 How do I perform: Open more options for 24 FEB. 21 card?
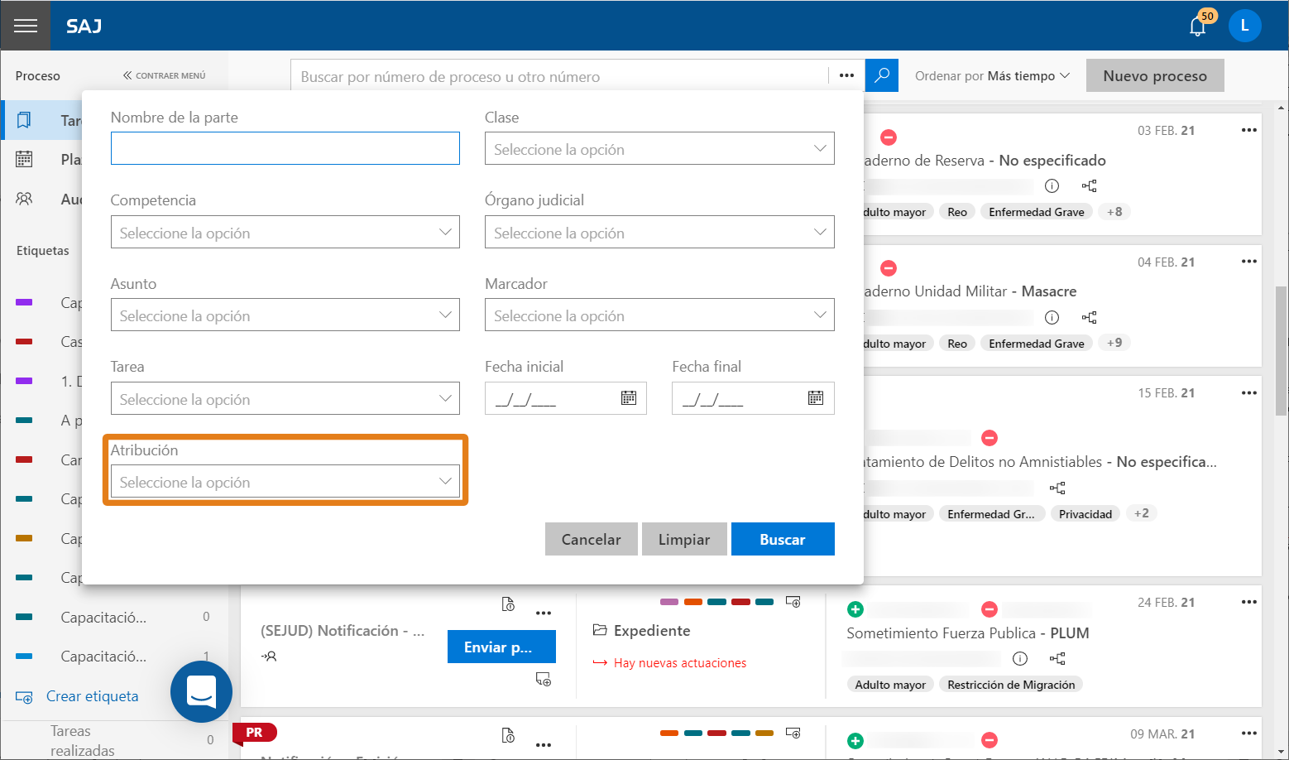(x=1248, y=602)
